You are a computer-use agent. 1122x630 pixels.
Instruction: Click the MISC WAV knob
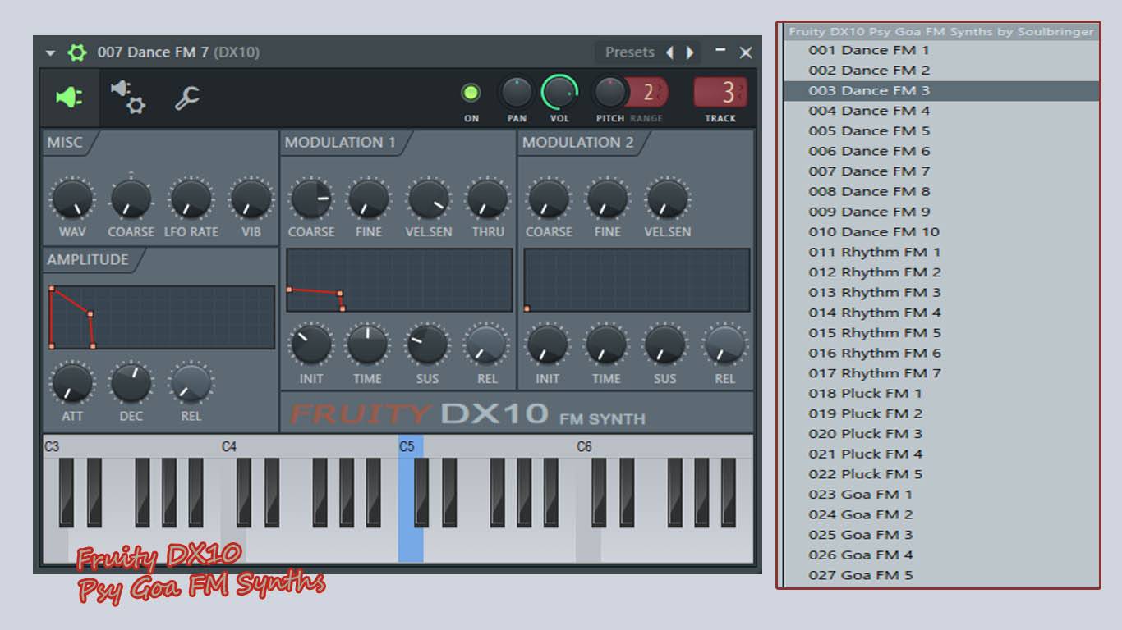72,199
